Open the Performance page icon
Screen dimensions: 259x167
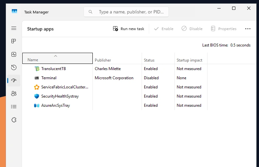pos(14,54)
